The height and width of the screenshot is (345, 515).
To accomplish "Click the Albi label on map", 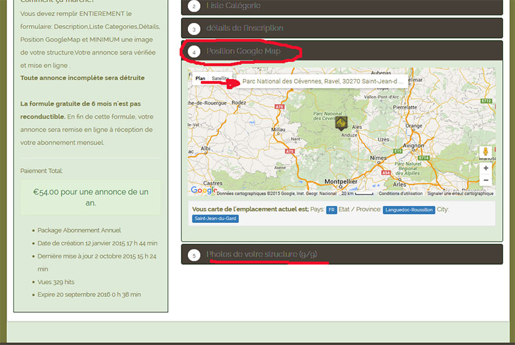I will pyautogui.click(x=205, y=148).
